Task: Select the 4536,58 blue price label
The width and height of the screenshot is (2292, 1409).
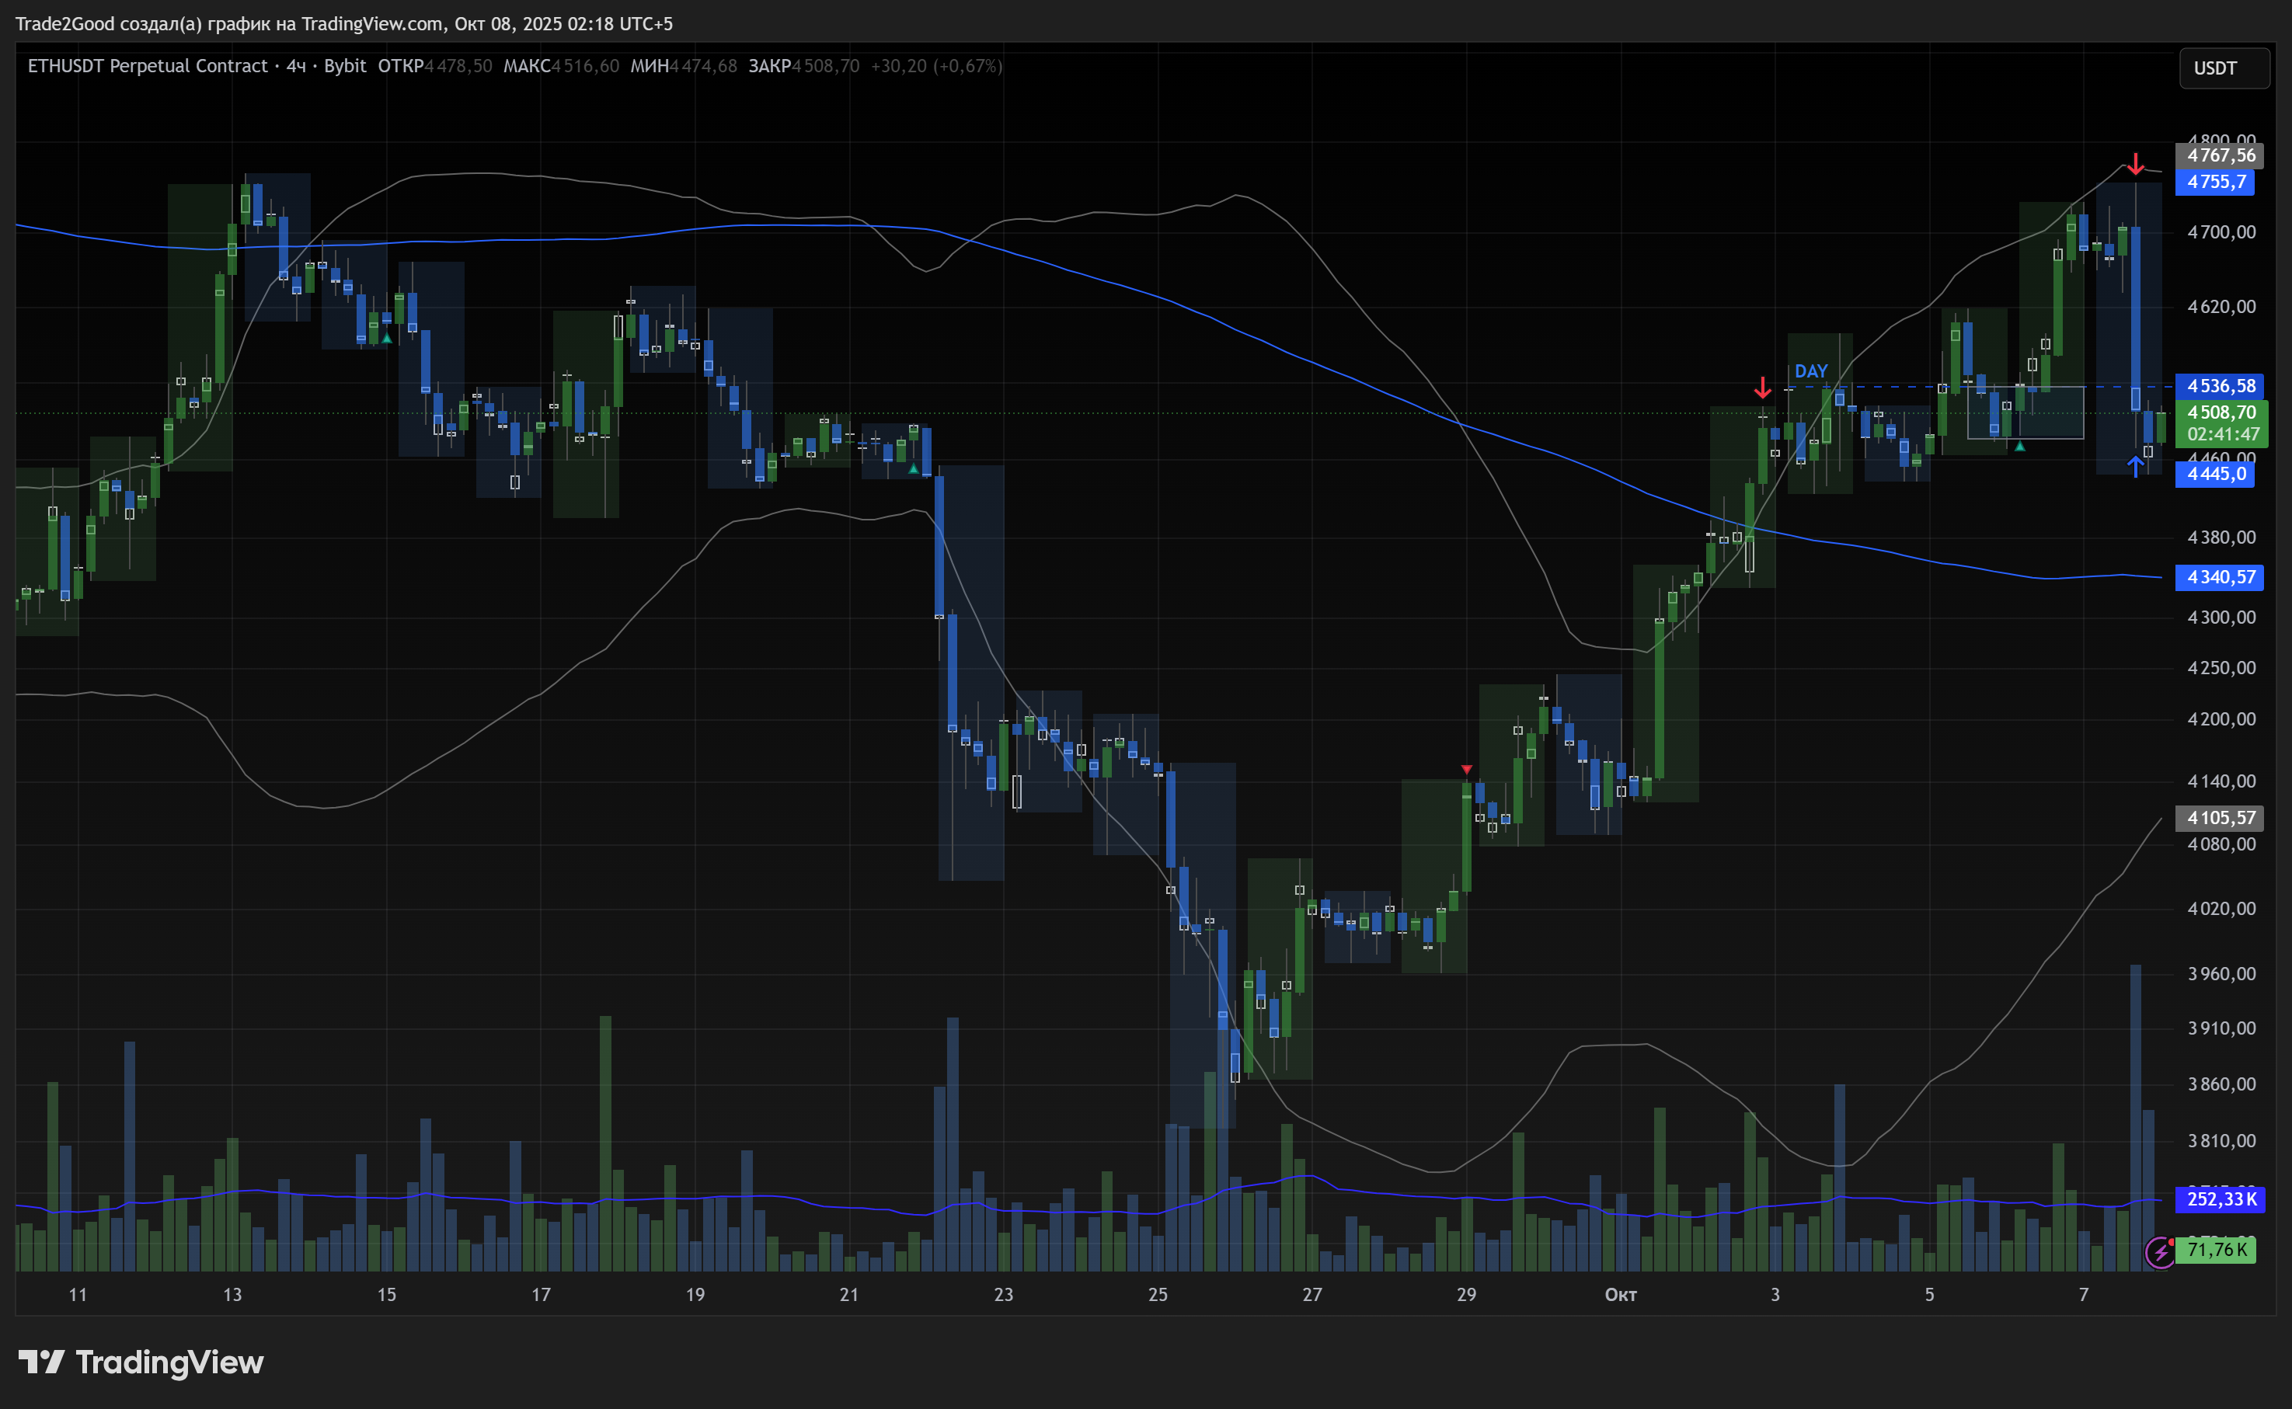Action: click(2221, 386)
